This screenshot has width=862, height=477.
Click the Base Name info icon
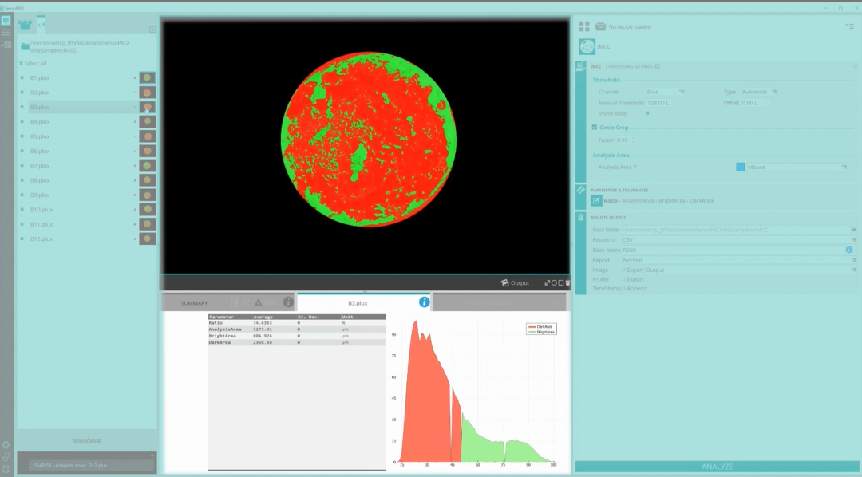pos(848,250)
